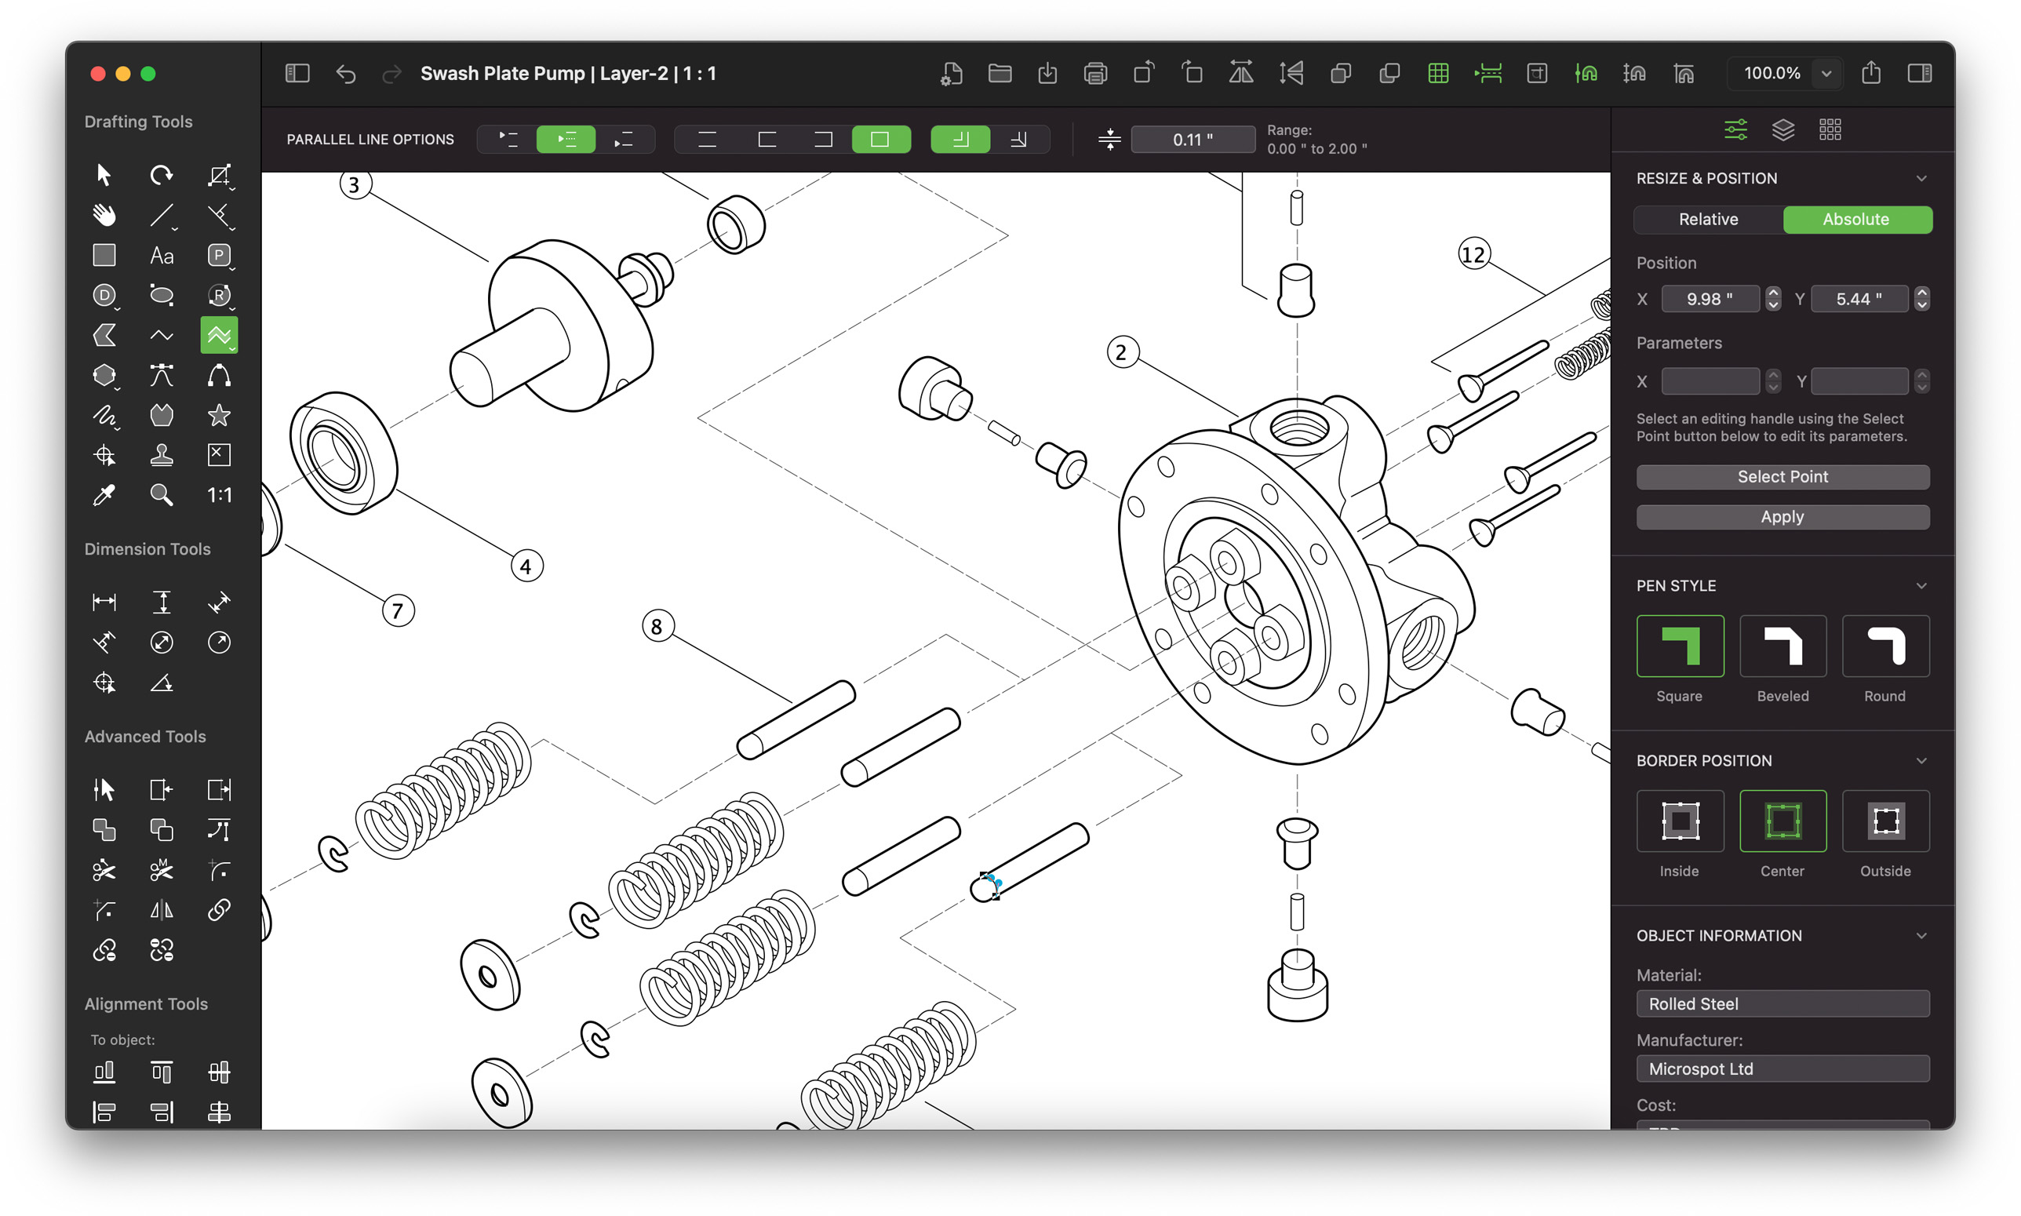Collapse the OBJECT INFORMATION section
2021x1216 pixels.
pos(1921,935)
